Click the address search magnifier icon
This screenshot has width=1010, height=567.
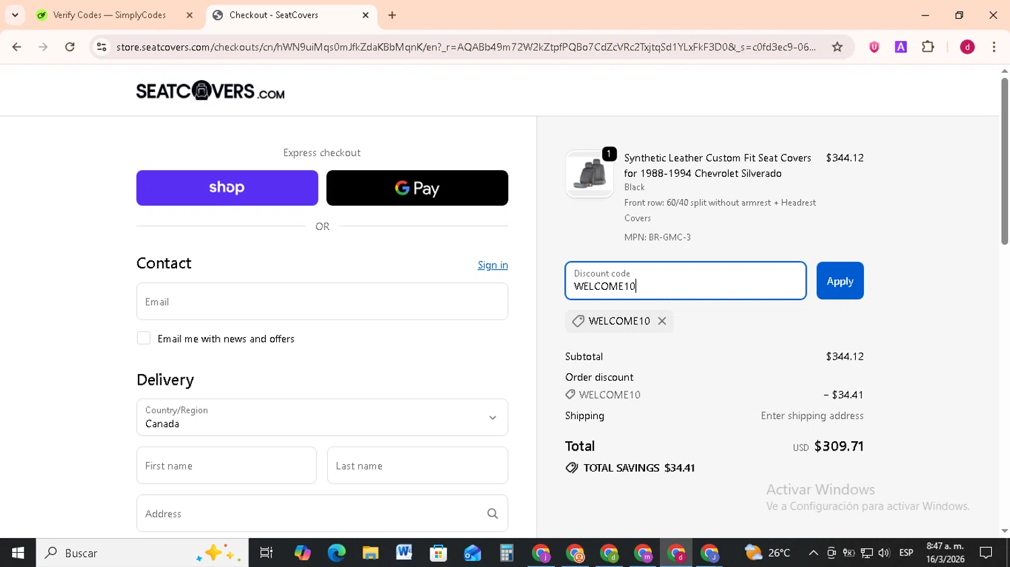[493, 514]
